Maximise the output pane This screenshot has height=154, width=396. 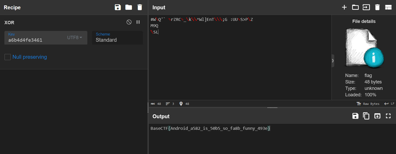[x=388, y=116]
